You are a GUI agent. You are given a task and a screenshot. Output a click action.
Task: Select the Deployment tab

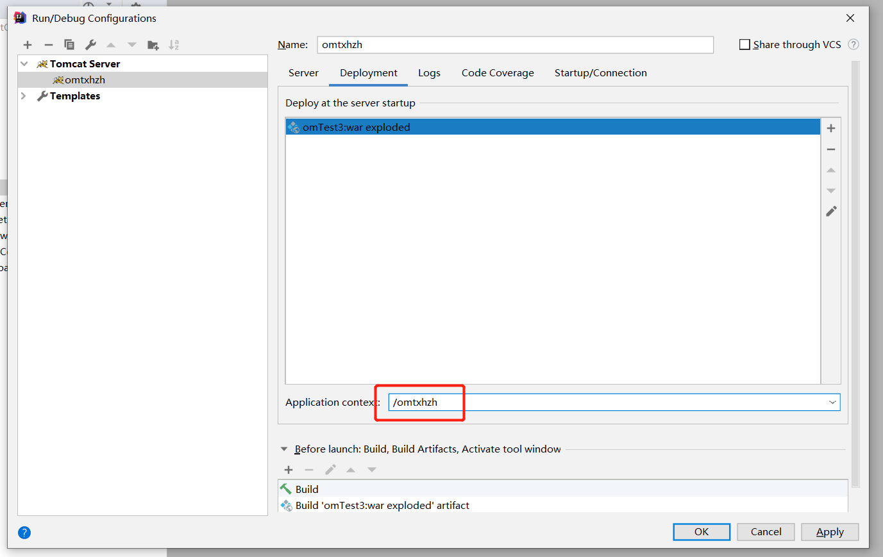[x=369, y=73]
